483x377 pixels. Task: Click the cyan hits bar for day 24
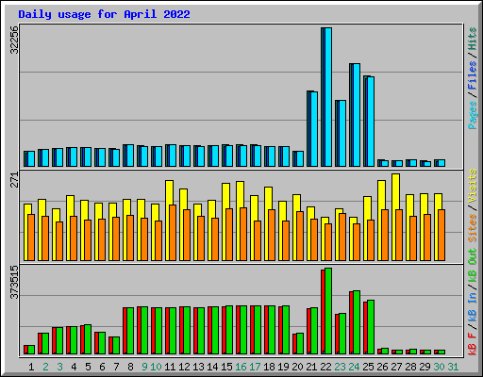point(357,115)
